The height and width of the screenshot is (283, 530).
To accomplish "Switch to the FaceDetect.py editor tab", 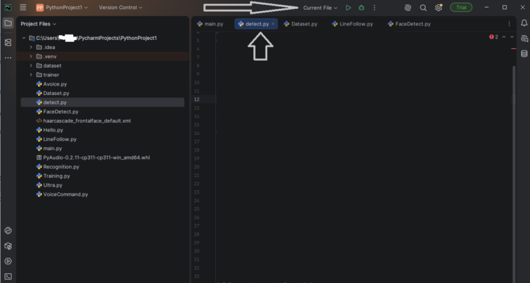I will [409, 24].
